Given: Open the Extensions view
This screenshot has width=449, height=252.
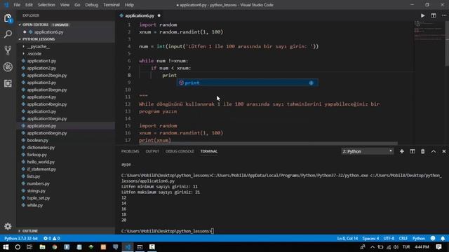Looking at the screenshot, I should pyautogui.click(x=8, y=83).
